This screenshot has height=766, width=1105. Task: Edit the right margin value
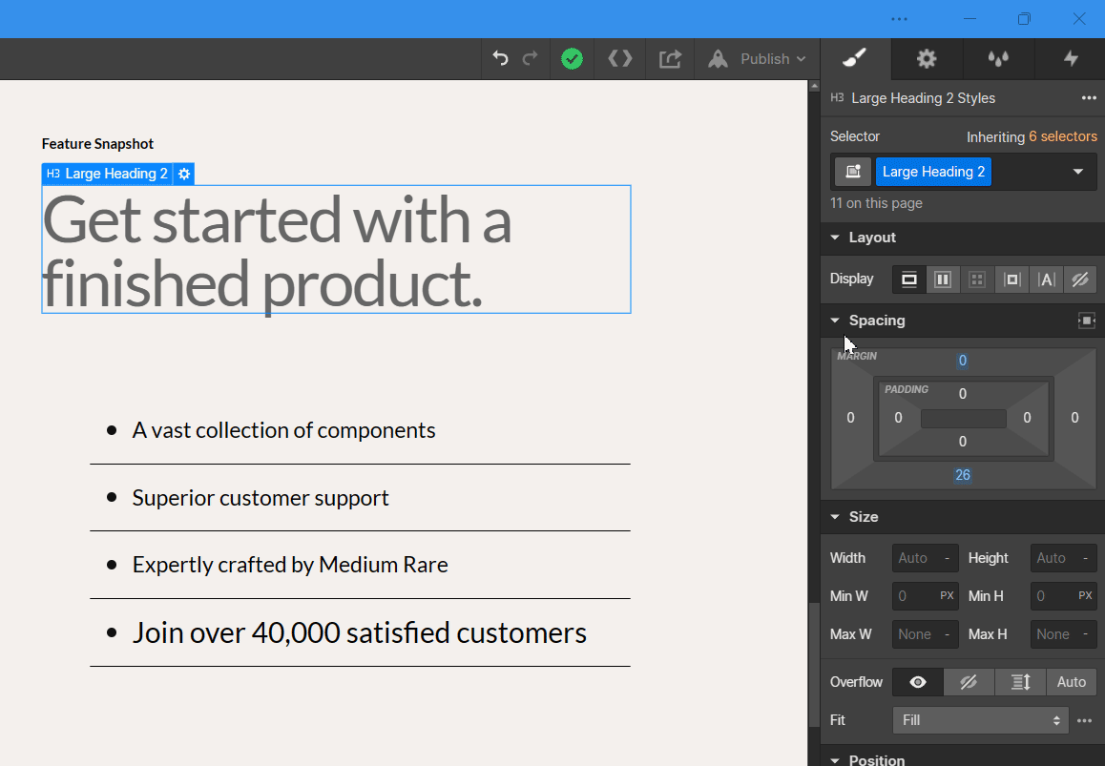pyautogui.click(x=1074, y=418)
